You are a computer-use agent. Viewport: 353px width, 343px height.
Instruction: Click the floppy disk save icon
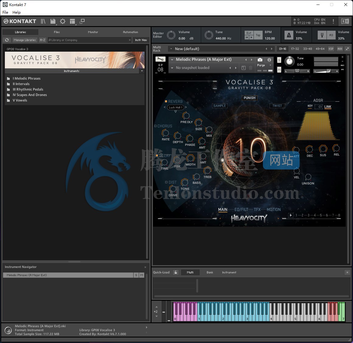tap(53, 21)
